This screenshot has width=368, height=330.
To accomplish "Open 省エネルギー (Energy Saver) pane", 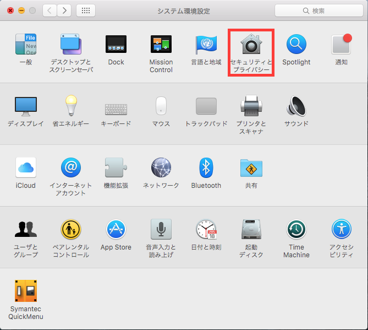I will pos(71,106).
